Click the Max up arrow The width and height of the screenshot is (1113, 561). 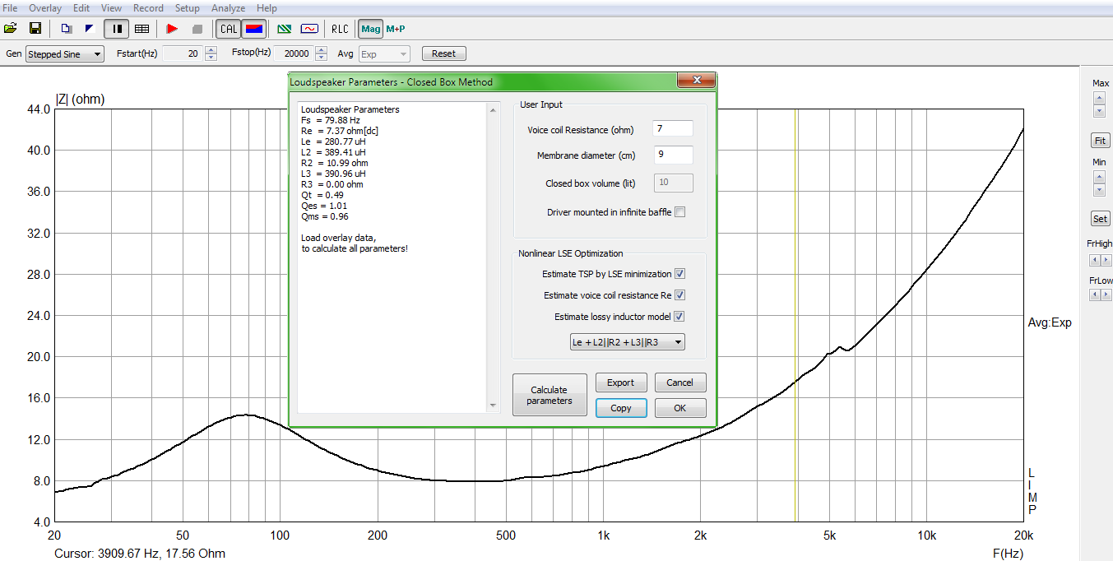click(1100, 97)
